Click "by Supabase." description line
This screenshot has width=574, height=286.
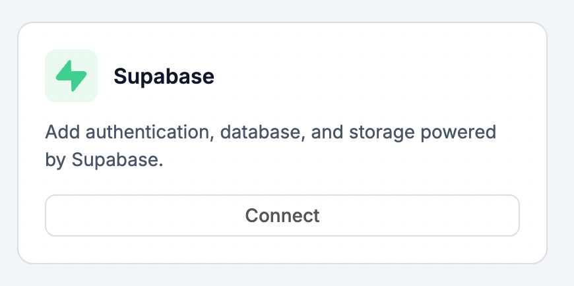click(104, 160)
